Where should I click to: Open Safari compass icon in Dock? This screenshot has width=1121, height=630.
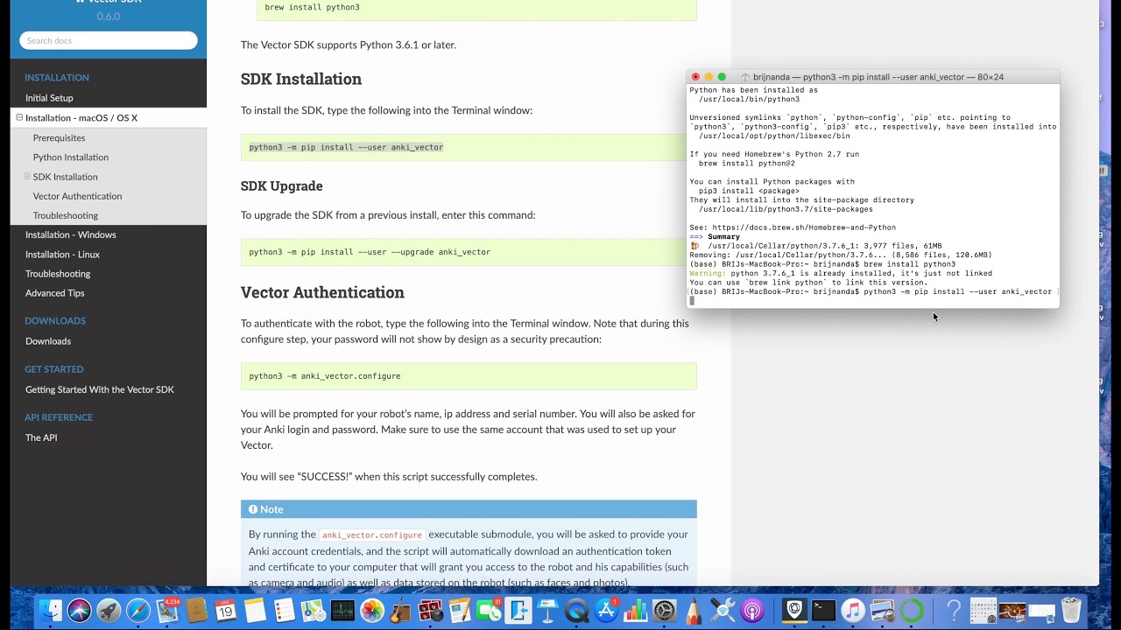coord(138,610)
